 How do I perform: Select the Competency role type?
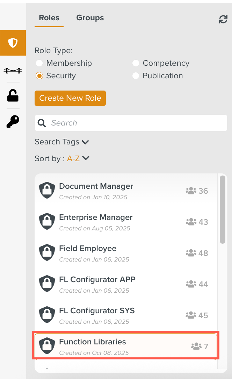point(136,63)
